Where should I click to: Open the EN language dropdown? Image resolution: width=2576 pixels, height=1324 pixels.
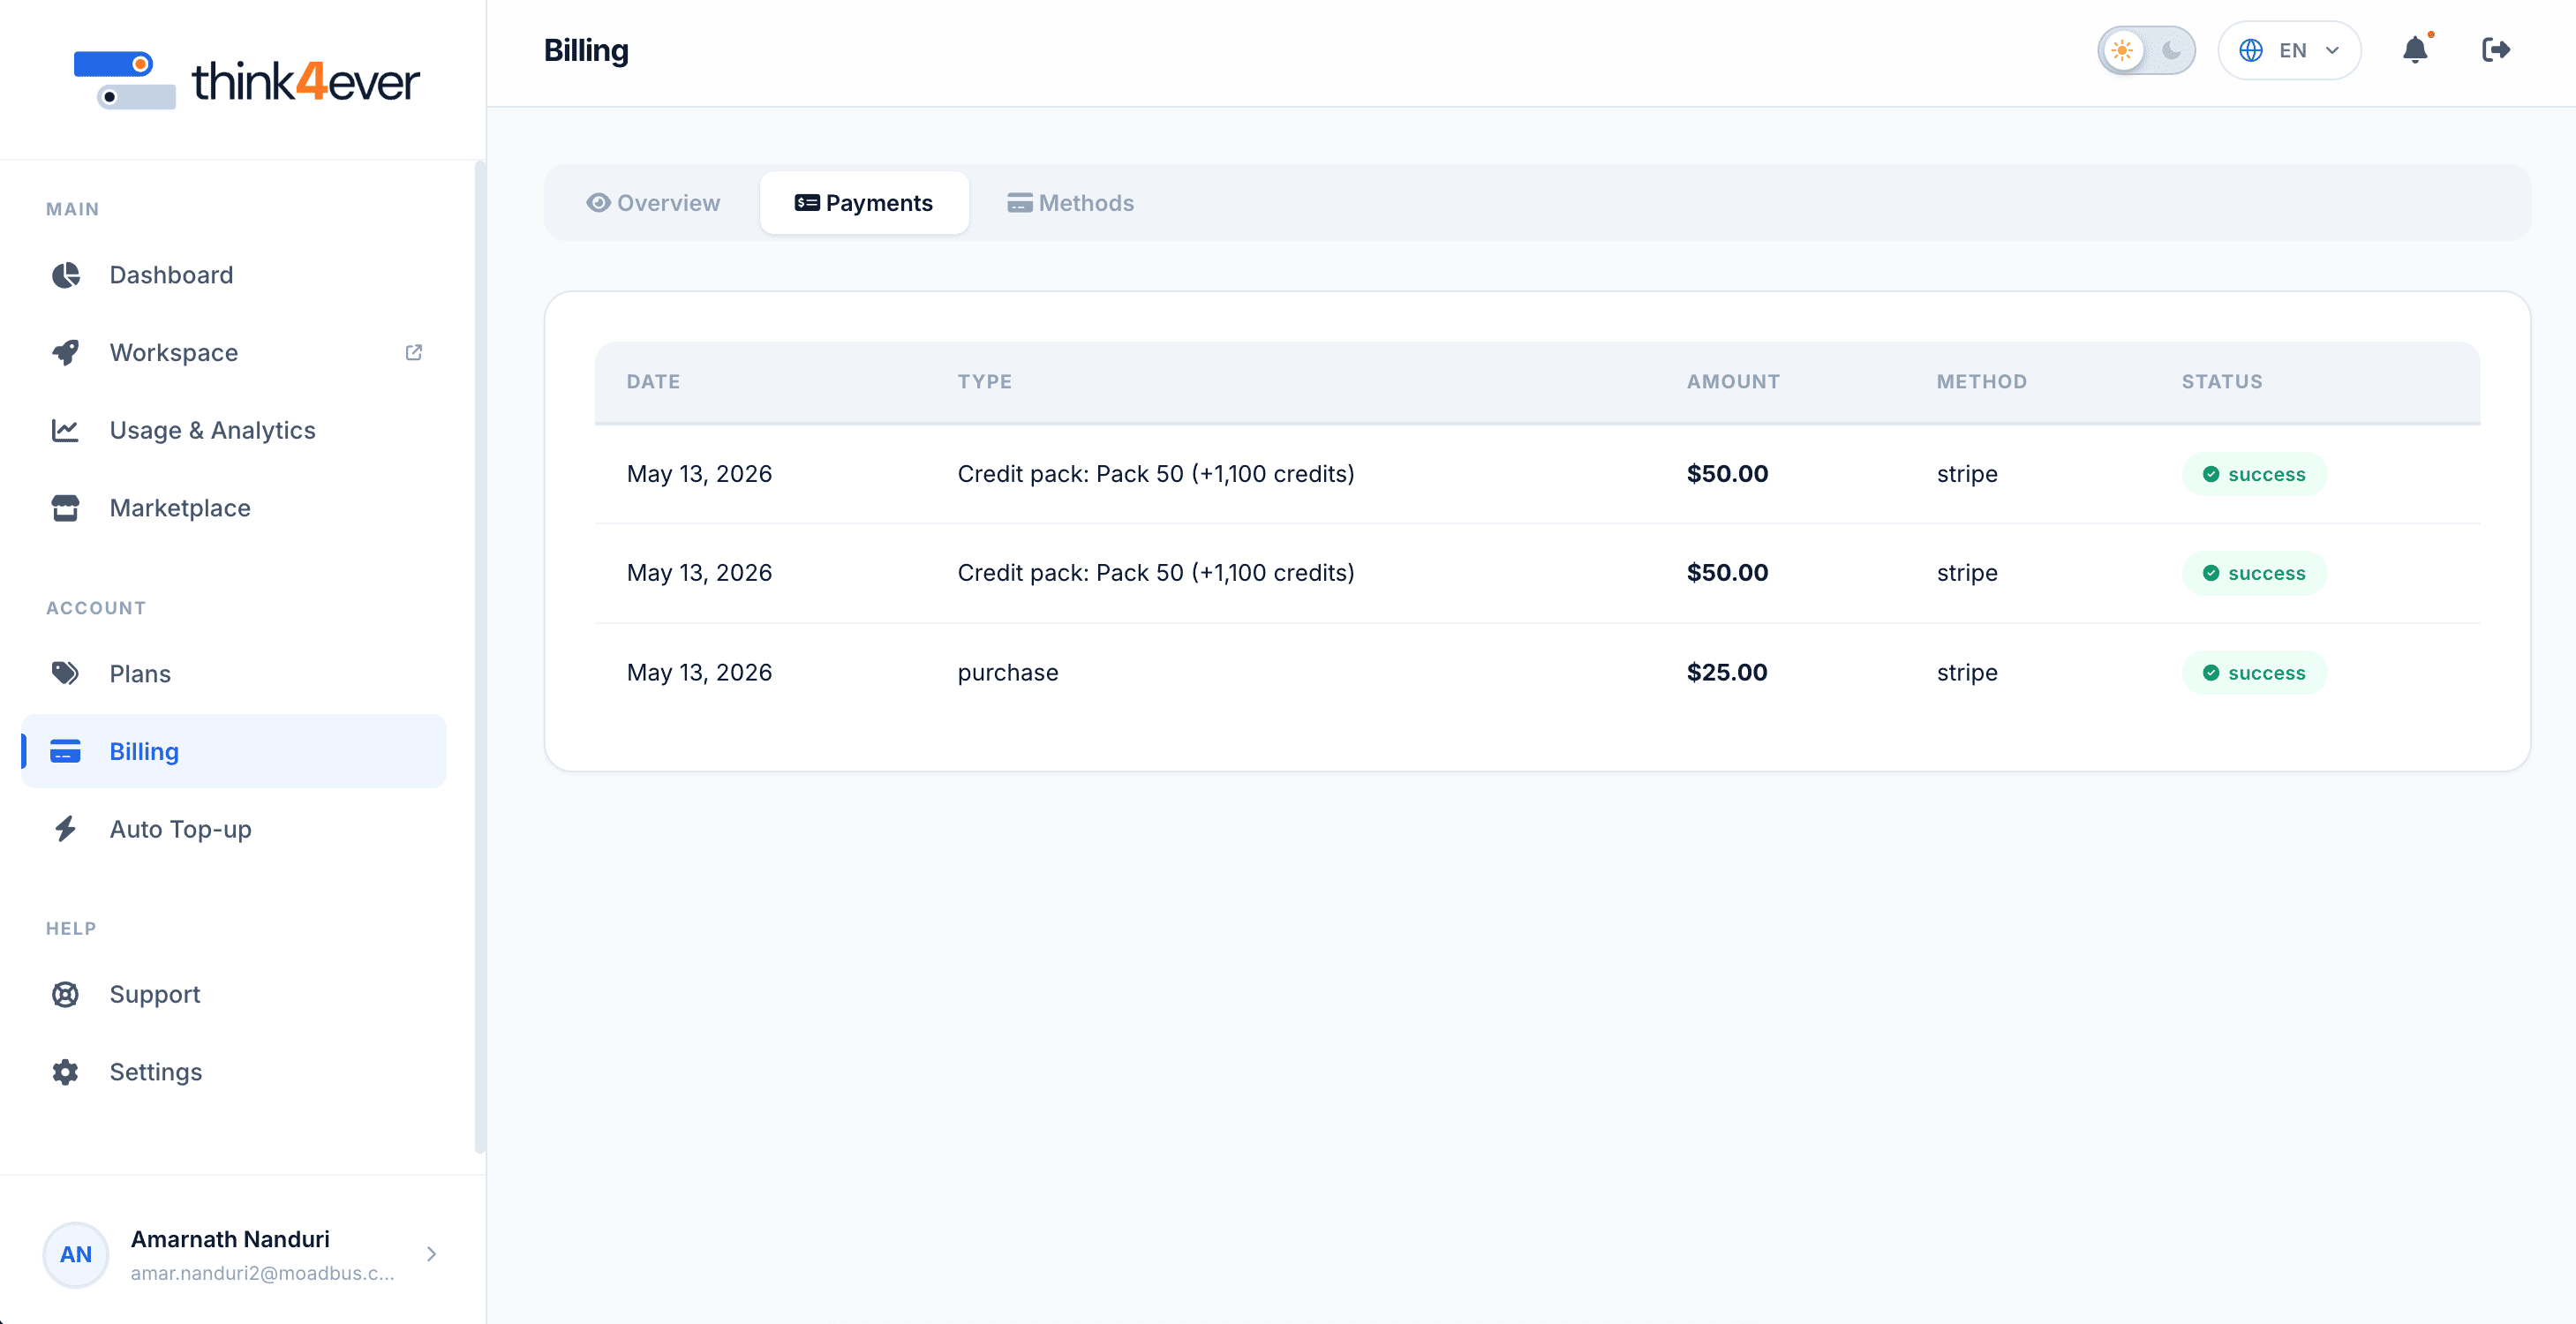tap(2289, 50)
